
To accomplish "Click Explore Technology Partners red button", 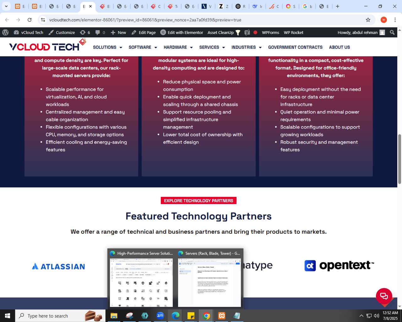I will 198,201.
